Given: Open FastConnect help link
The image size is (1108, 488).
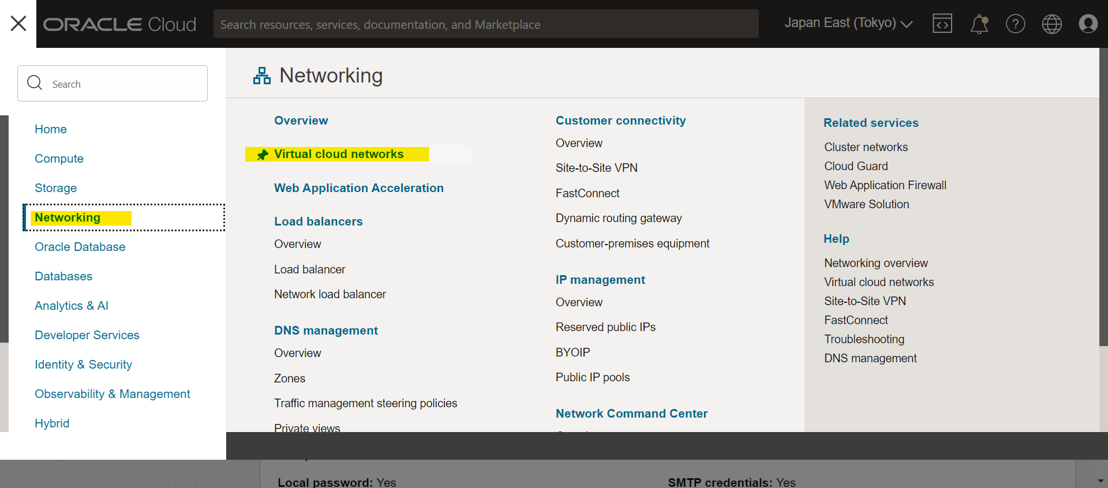Looking at the screenshot, I should click(856, 320).
